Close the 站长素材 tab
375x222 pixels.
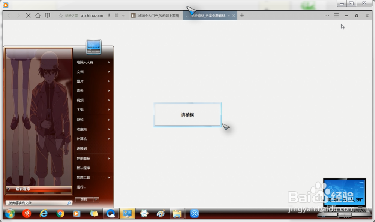[x=234, y=15]
